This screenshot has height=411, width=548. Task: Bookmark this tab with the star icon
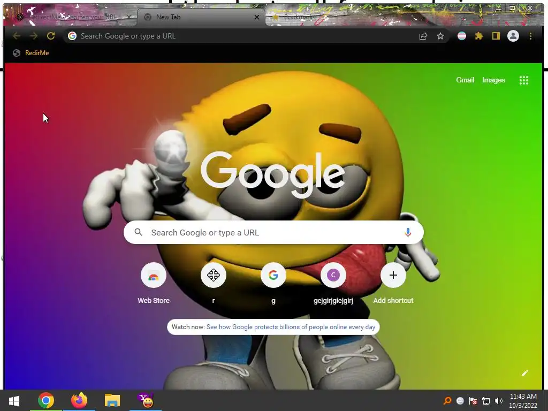440,36
